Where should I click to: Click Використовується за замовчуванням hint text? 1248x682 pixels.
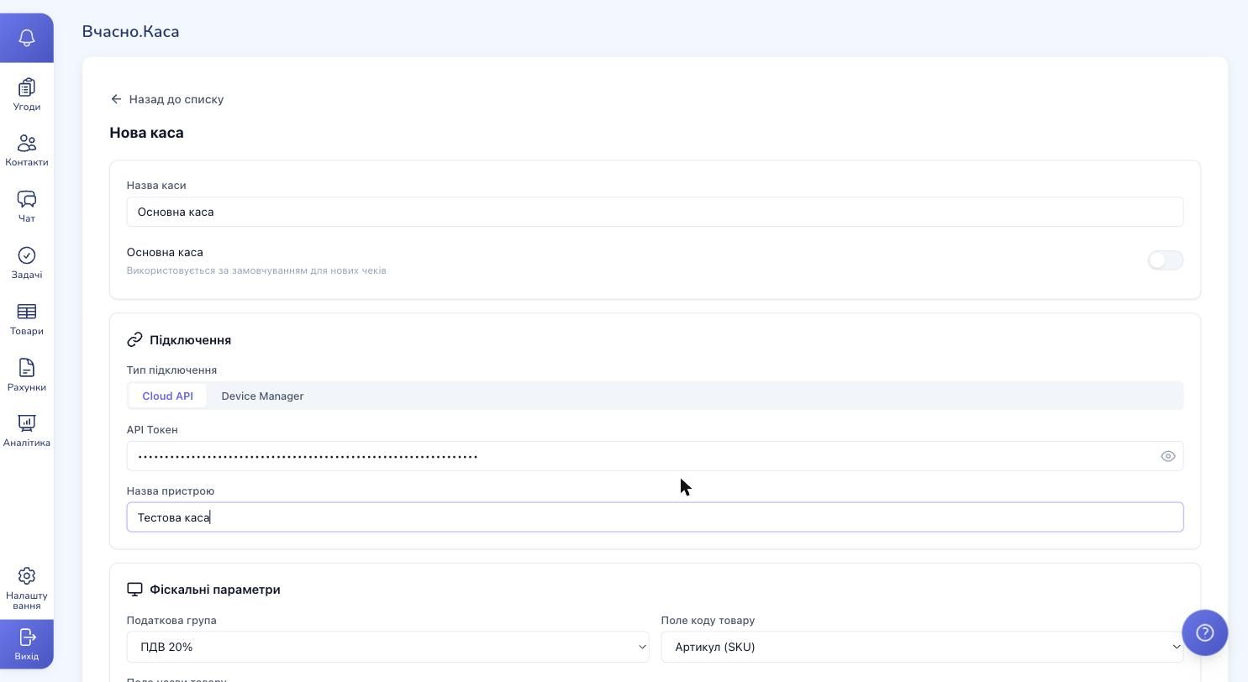tap(256, 270)
